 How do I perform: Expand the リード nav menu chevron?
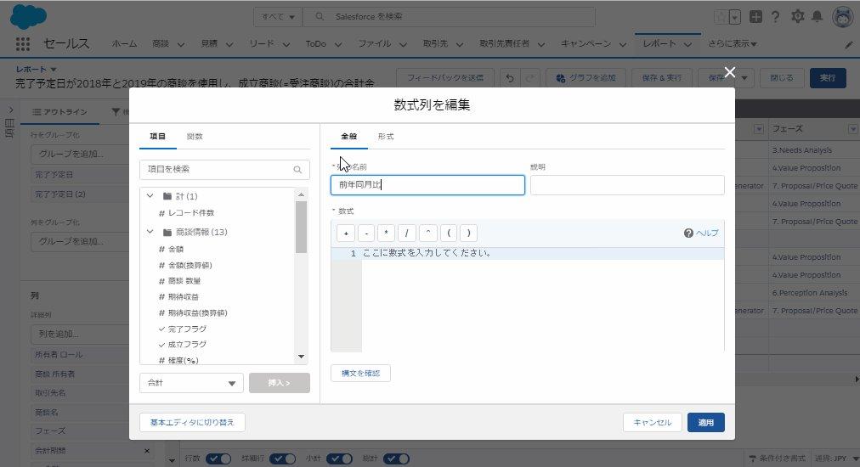pos(286,44)
